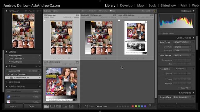Open the Keyword Tags dropdown
Image resolution: width=200 pixels, height=112 pixels.
(x=182, y=97)
